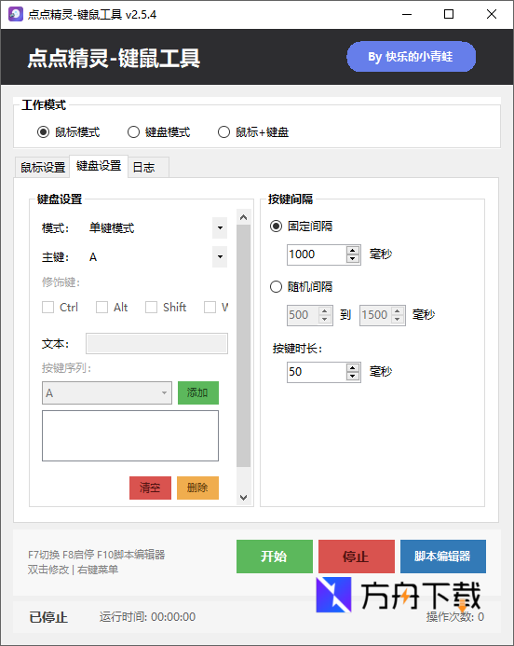Decrease the 按键时长 50 value

pos(353,377)
